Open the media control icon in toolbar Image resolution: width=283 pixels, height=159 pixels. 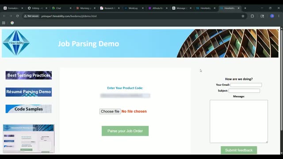(262, 16)
